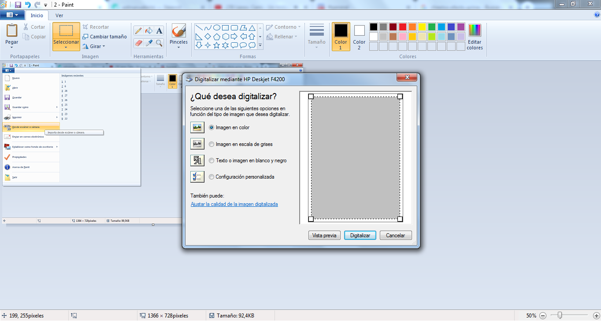The height and width of the screenshot is (321, 601).
Task: Open the Tamaño line size dropdown
Action: click(x=316, y=37)
